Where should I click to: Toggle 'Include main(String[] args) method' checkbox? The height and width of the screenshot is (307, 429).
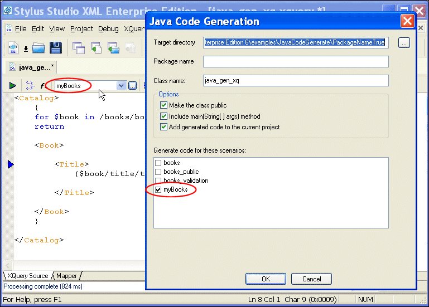point(163,116)
